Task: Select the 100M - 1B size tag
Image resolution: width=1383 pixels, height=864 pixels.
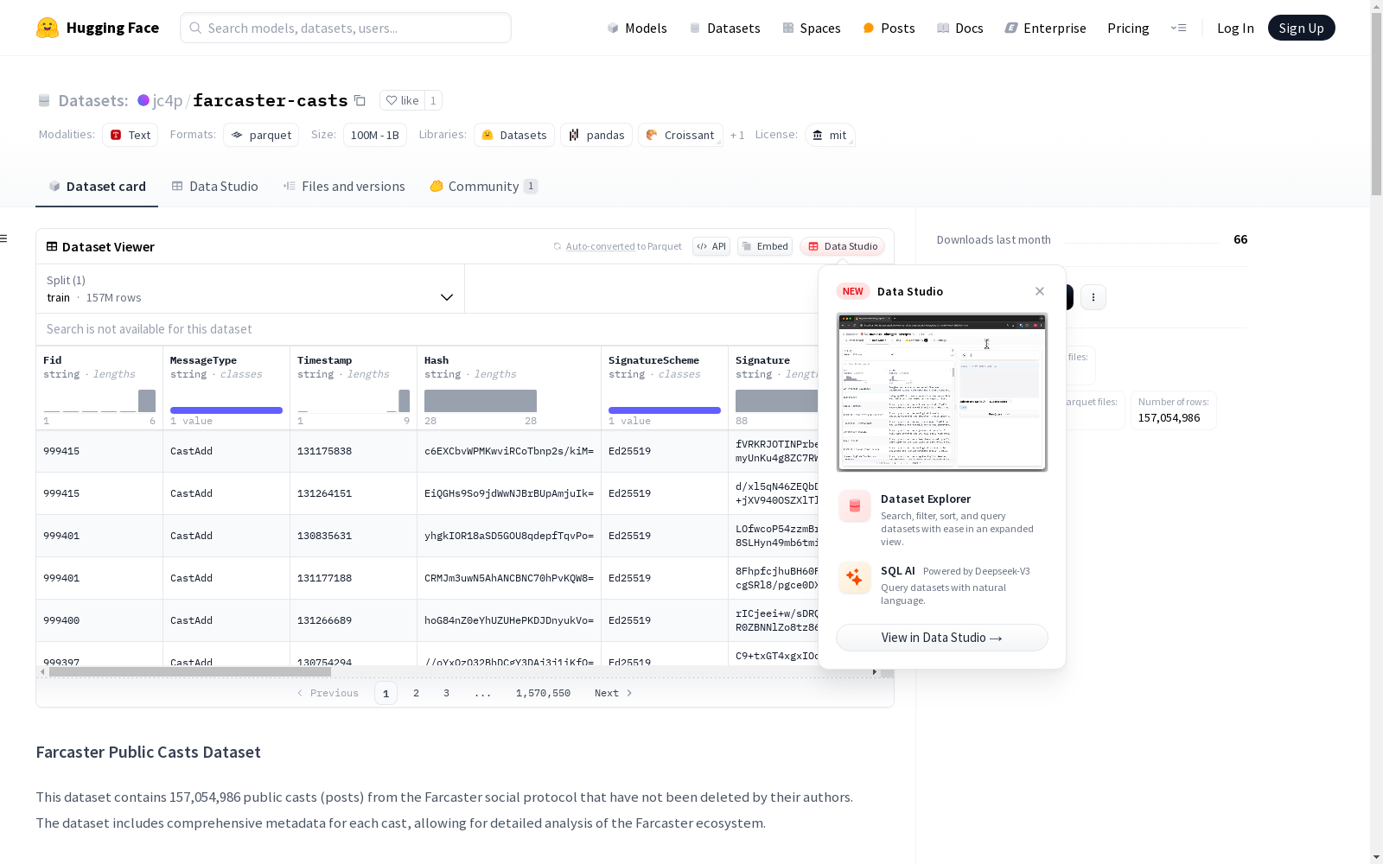Action: tap(375, 135)
